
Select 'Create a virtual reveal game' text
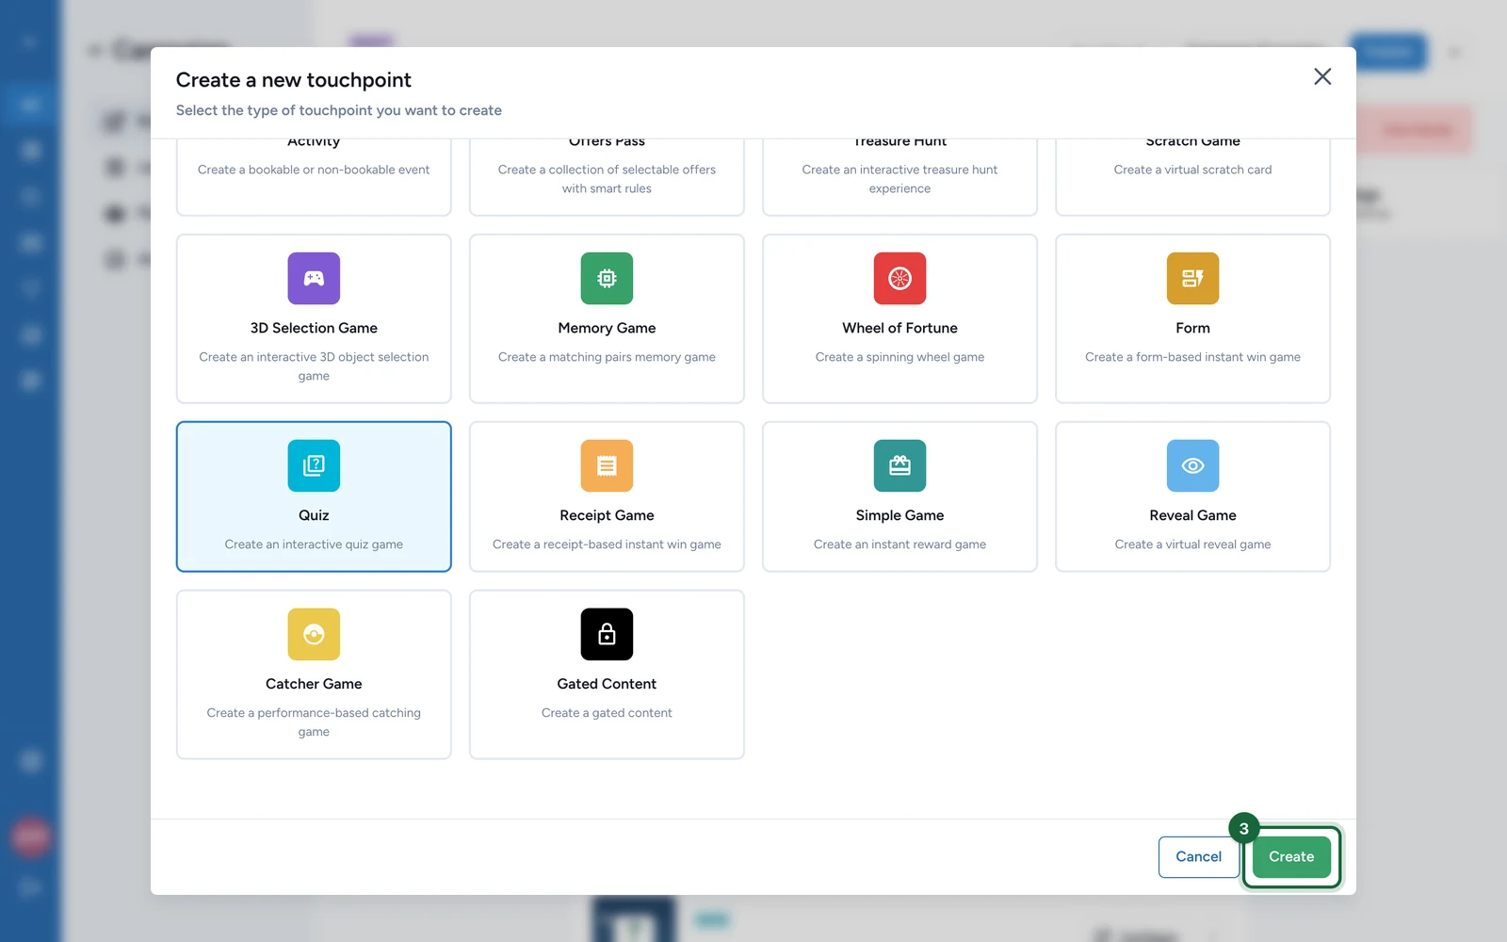pyautogui.click(x=1192, y=544)
